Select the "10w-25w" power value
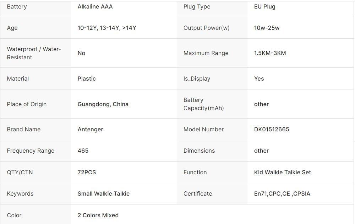Image resolution: width=355 pixels, height=224 pixels. coord(267,28)
